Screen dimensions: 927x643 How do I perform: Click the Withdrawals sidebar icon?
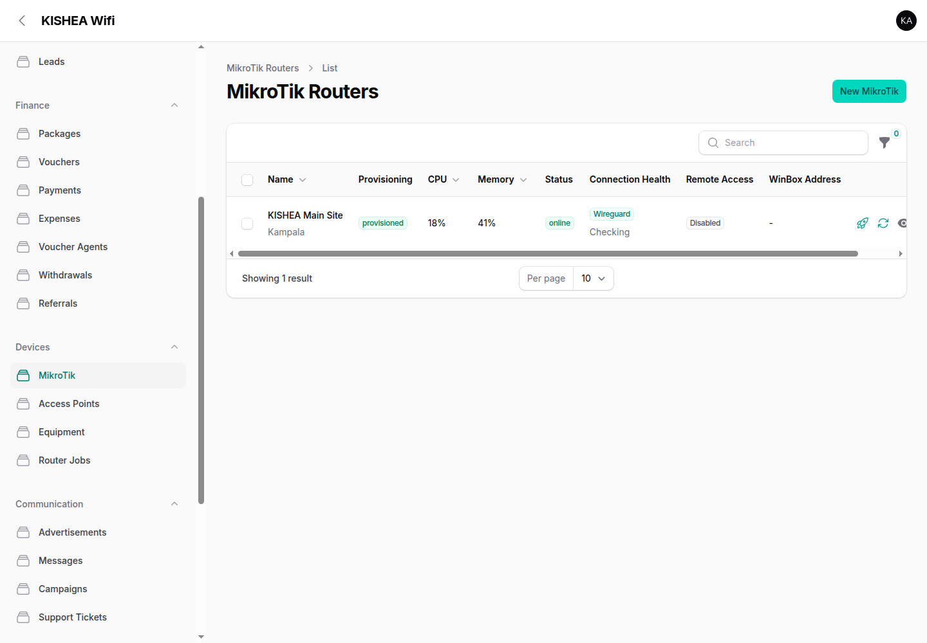pos(23,275)
